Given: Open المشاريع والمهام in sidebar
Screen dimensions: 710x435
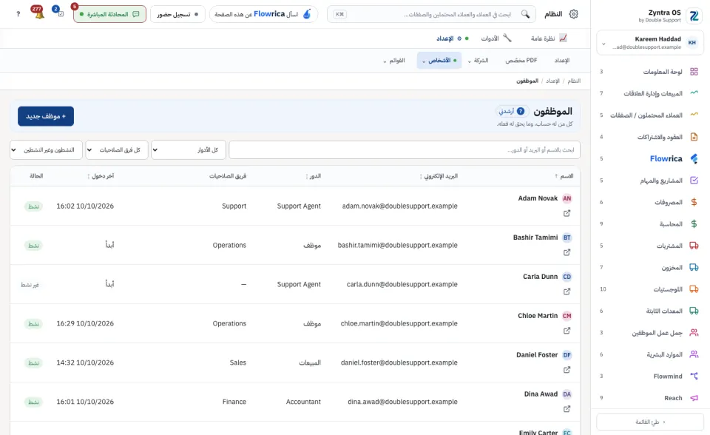Looking at the screenshot, I should point(650,181).
